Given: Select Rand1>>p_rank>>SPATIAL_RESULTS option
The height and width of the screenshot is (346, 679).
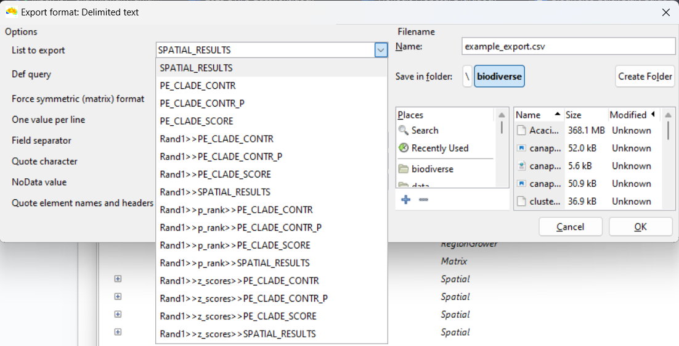Looking at the screenshot, I should 234,263.
